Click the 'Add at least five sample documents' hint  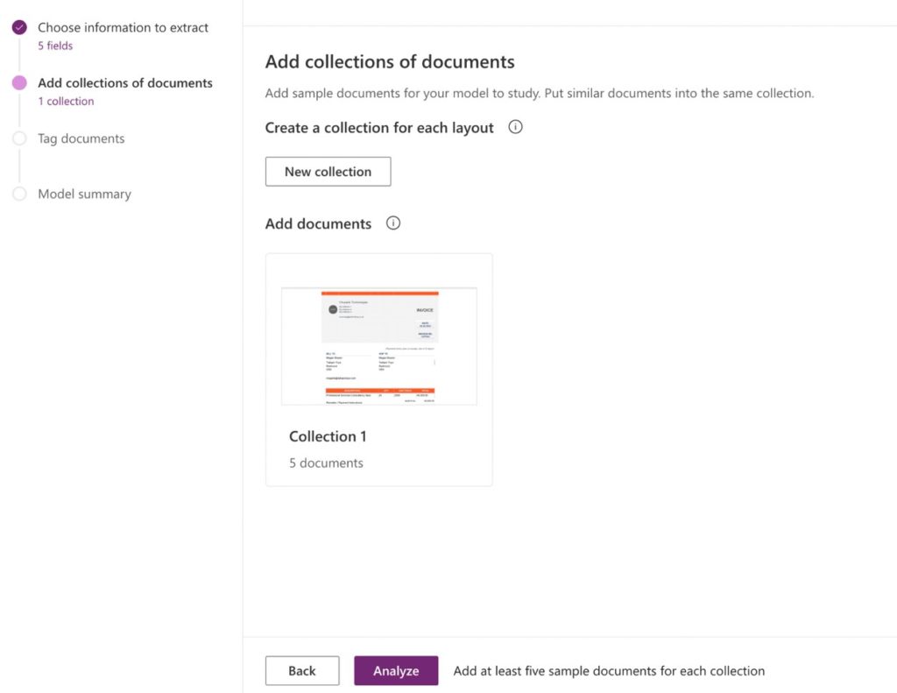[609, 671]
